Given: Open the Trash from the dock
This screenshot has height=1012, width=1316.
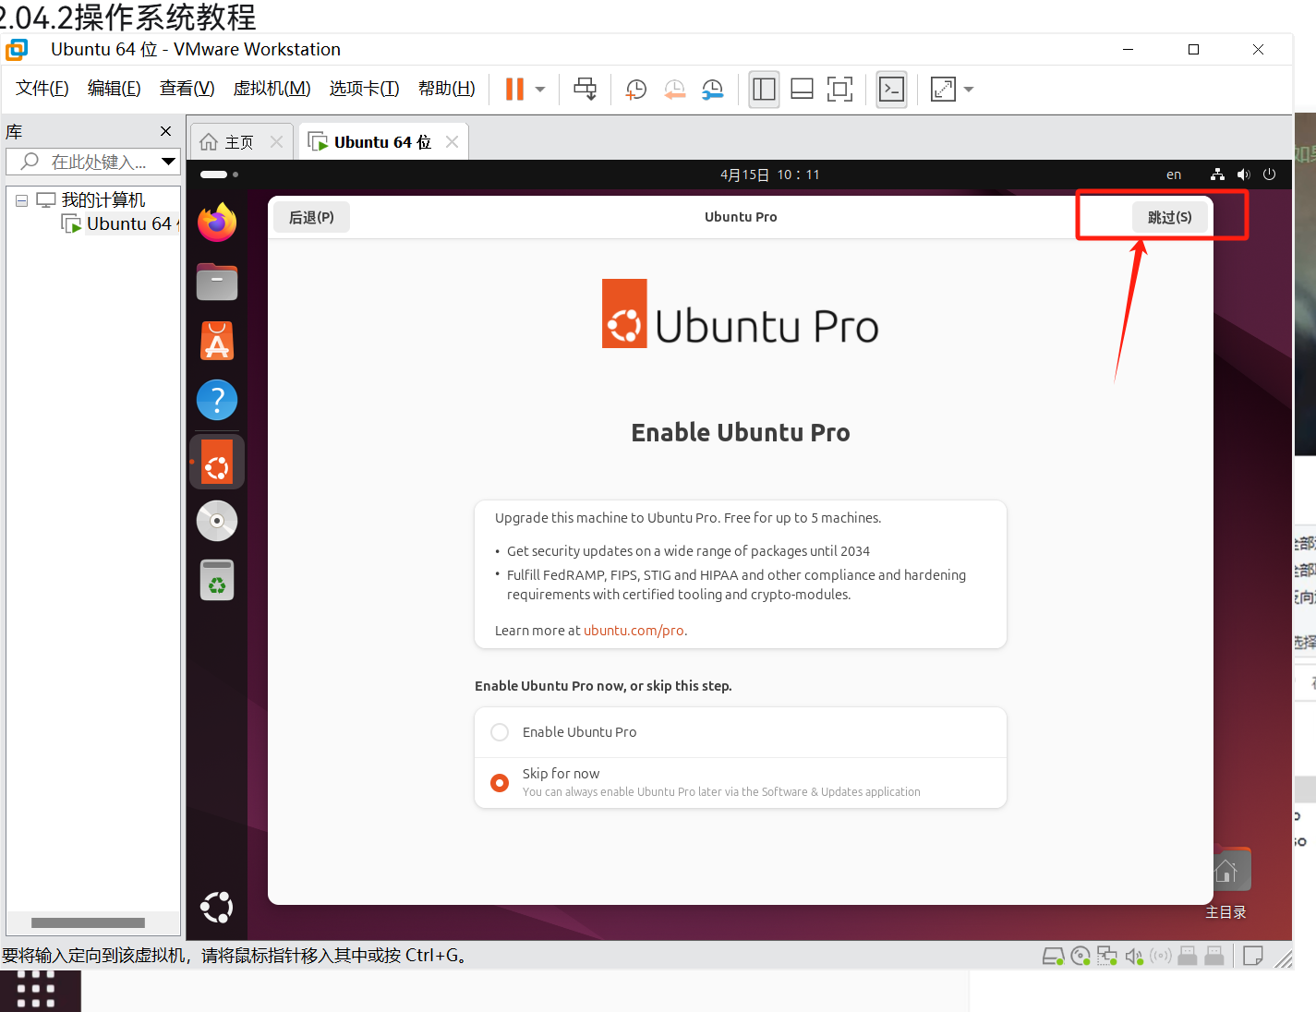Looking at the screenshot, I should coord(217,580).
